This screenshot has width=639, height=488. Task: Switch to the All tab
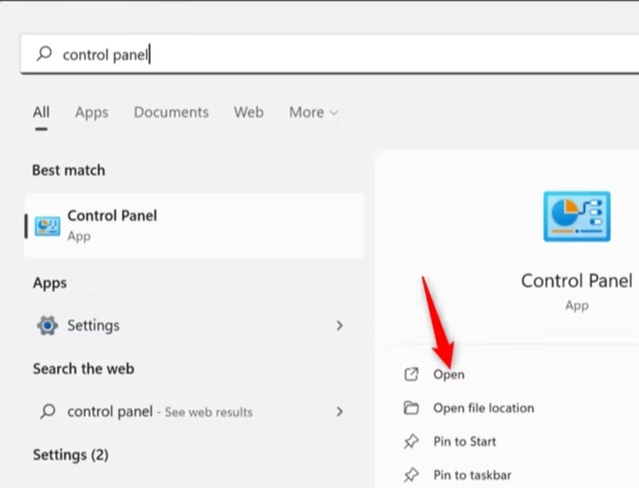click(x=41, y=112)
